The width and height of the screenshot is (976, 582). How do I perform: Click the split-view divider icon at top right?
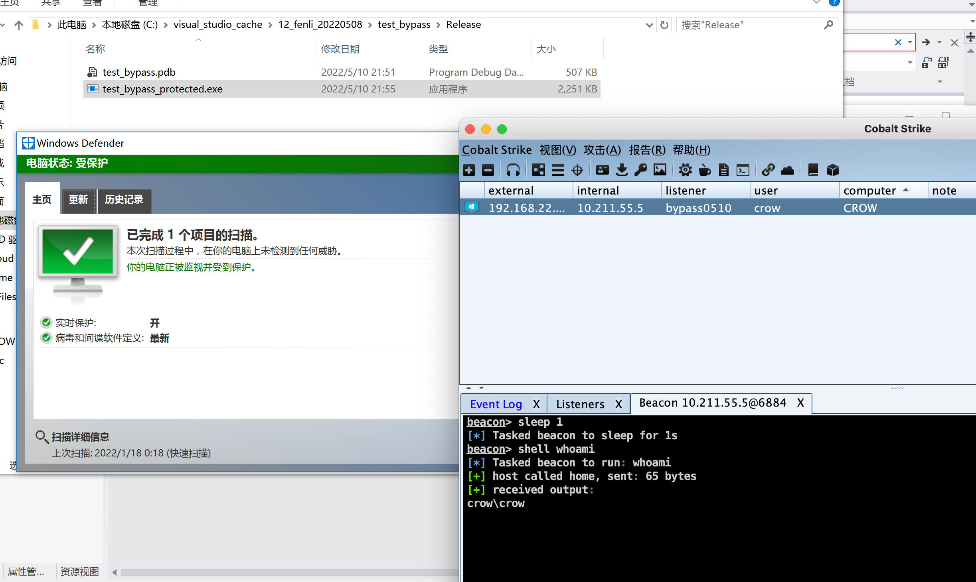970,37
